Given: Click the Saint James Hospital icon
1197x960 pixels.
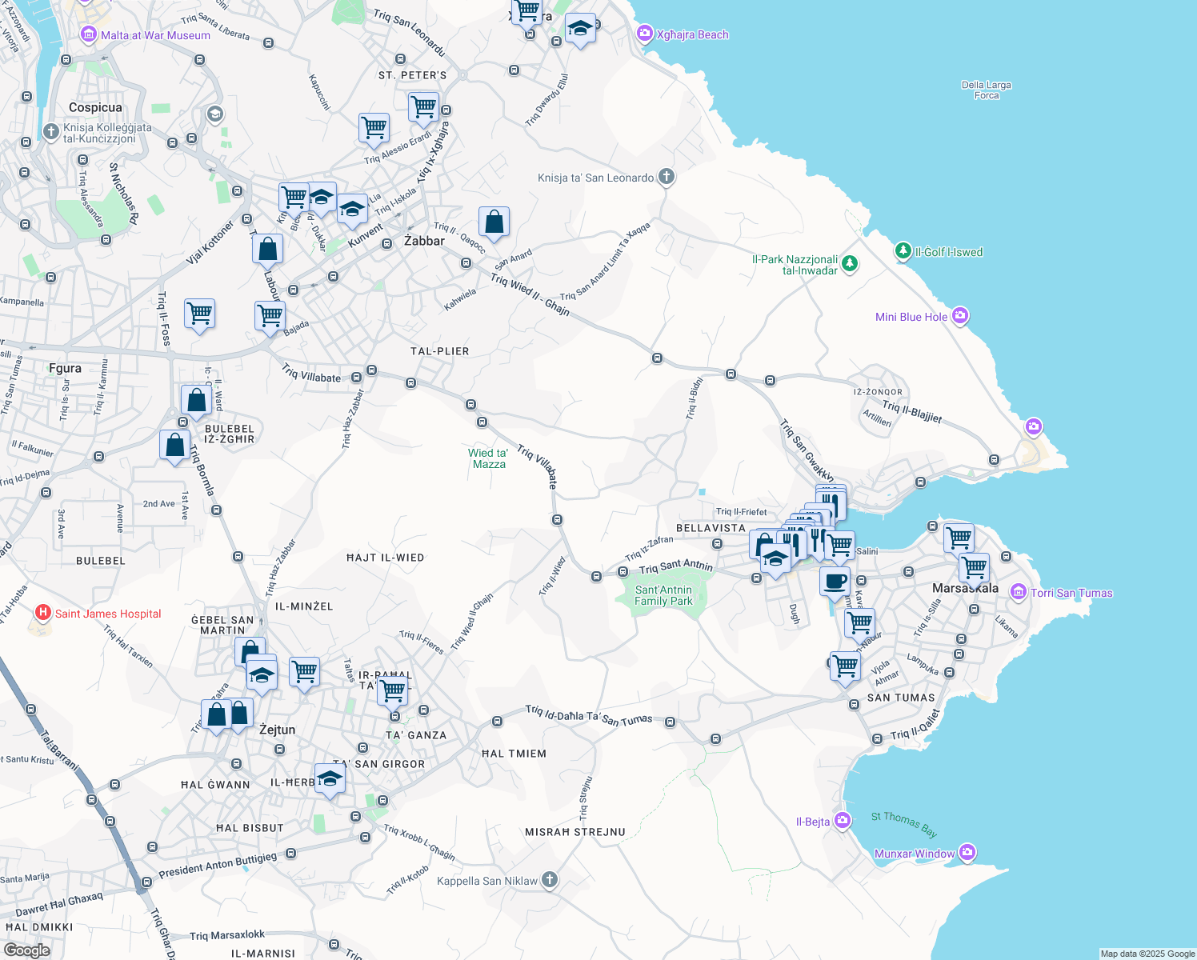Looking at the screenshot, I should pos(42,614).
